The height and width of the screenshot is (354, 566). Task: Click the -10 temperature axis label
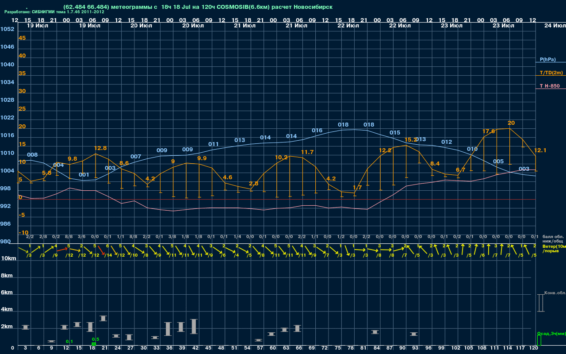[24, 233]
